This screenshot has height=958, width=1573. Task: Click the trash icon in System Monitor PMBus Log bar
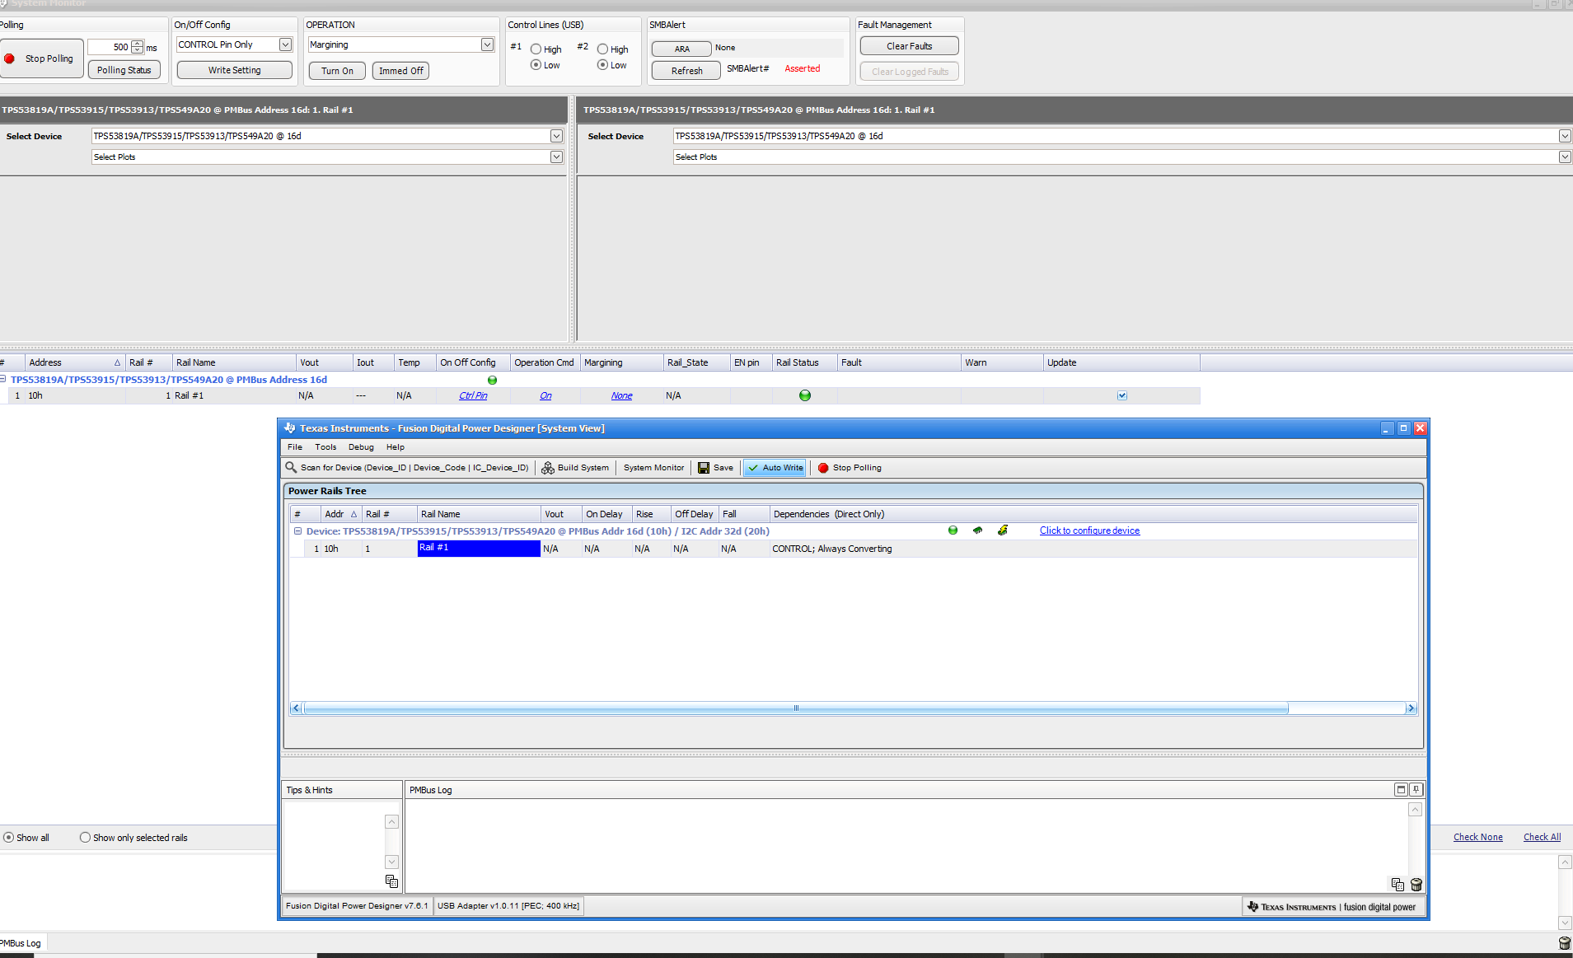tap(1565, 943)
